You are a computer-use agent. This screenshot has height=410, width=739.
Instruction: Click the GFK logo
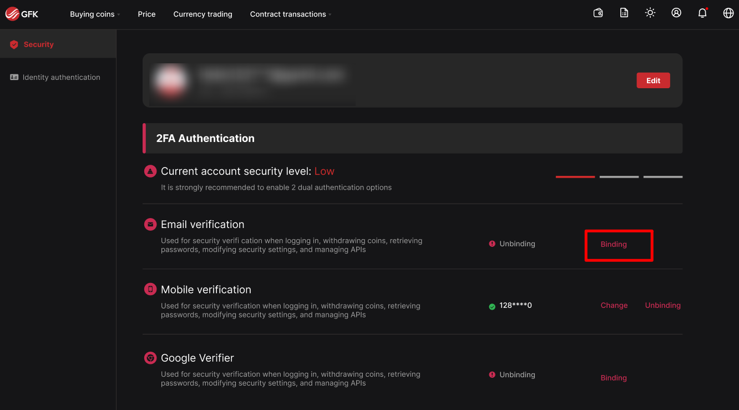click(22, 14)
